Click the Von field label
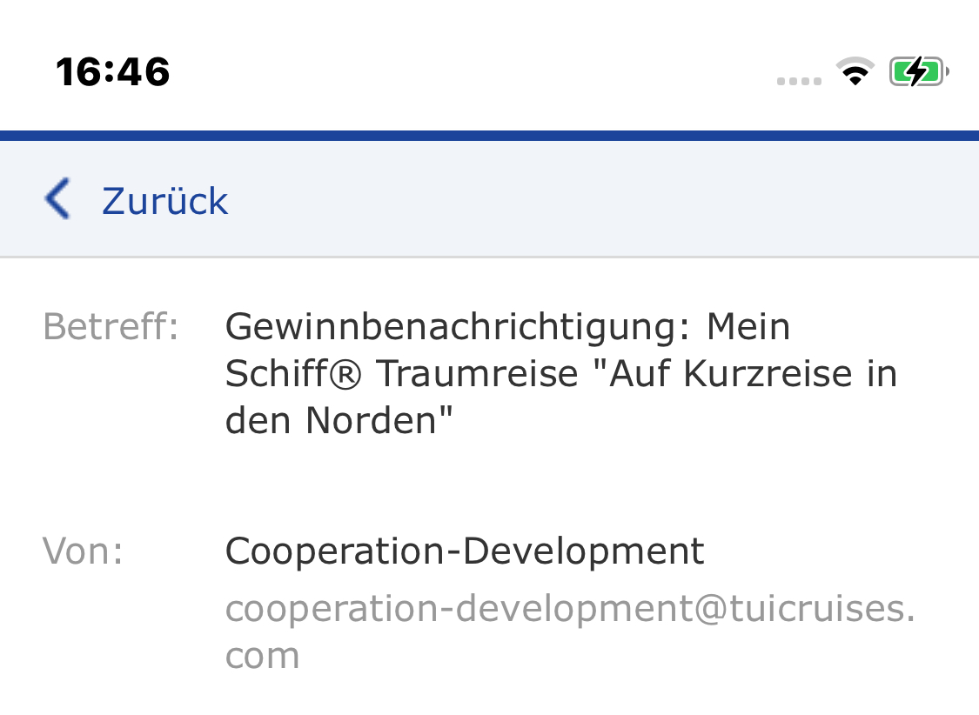Image resolution: width=979 pixels, height=715 pixels. coord(84,551)
